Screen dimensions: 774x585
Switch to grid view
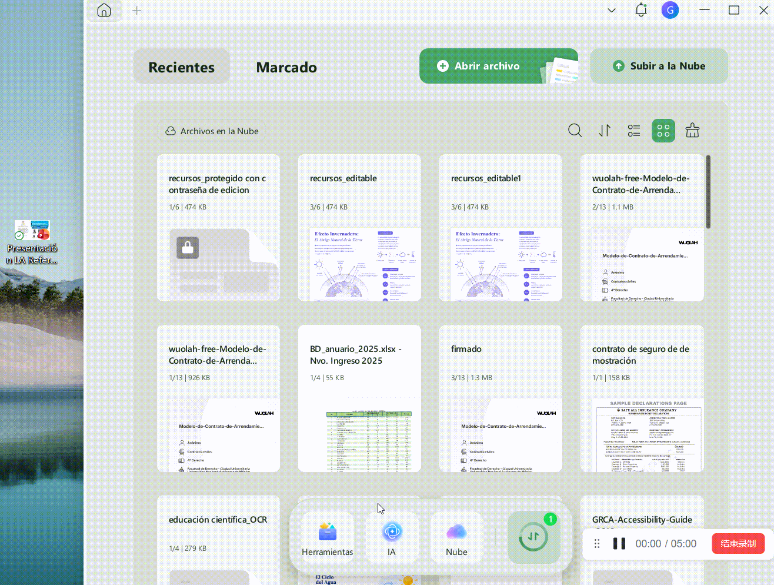663,131
